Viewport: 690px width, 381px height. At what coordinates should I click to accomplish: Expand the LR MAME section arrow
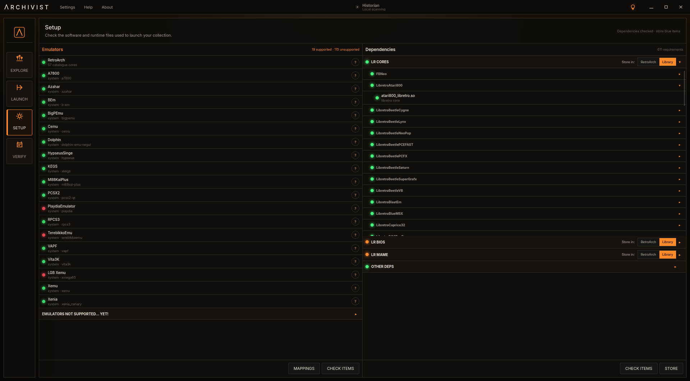[x=680, y=255]
